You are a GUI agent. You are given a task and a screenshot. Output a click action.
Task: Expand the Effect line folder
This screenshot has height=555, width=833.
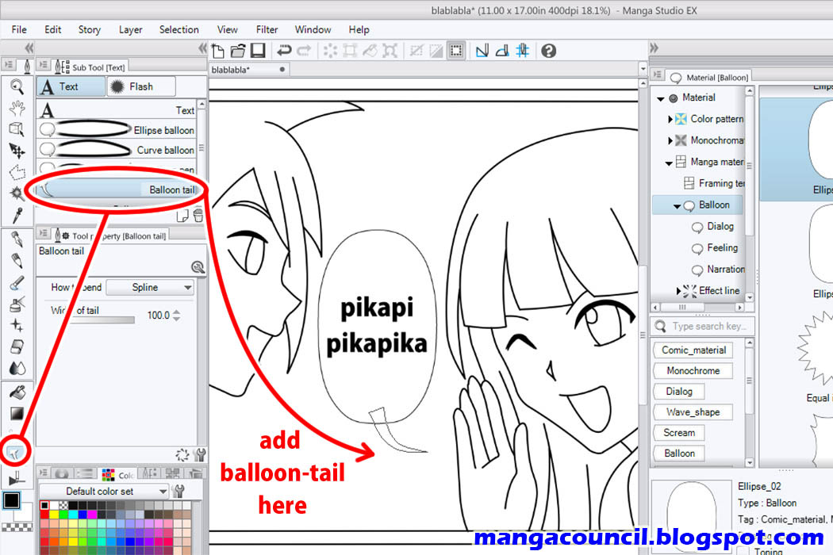pyautogui.click(x=678, y=291)
